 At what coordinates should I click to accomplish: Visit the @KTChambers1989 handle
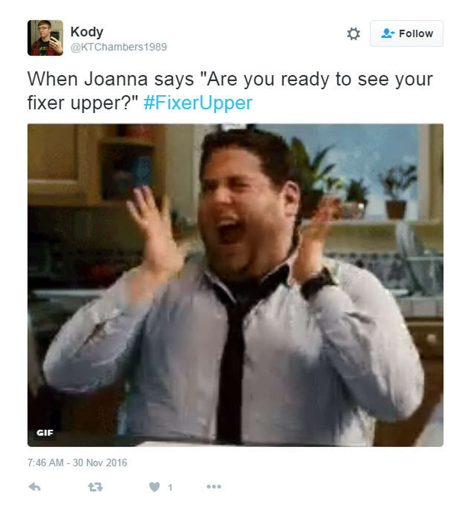pyautogui.click(x=119, y=47)
